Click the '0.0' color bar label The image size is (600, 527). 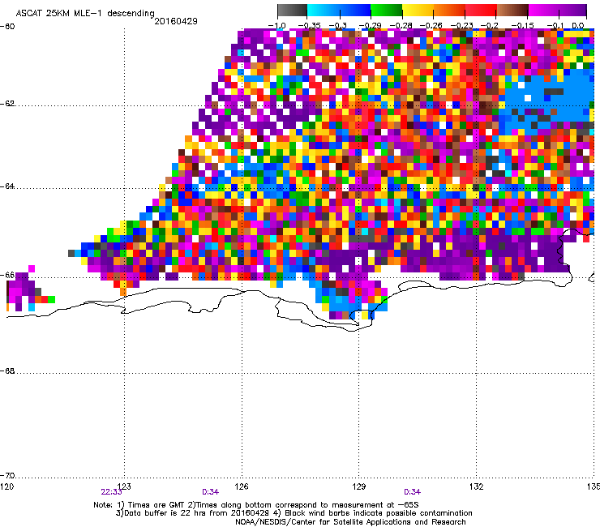click(x=577, y=26)
